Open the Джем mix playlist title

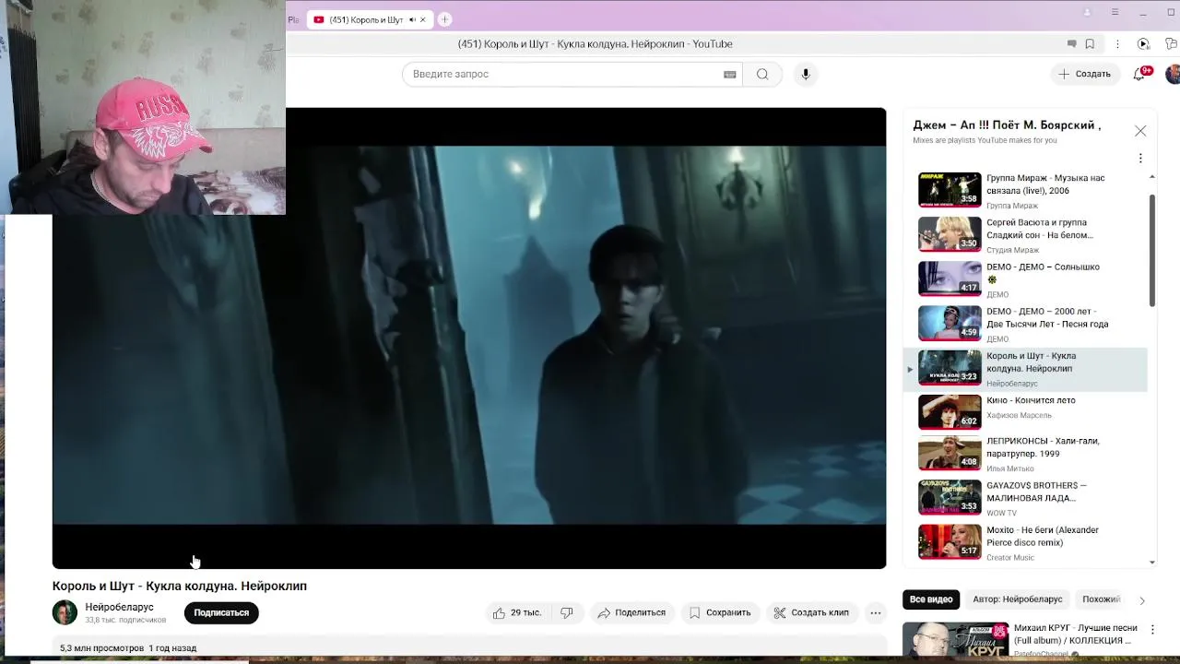(x=1007, y=125)
